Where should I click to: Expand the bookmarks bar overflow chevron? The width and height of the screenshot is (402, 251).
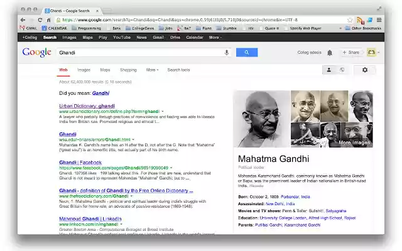click(340, 28)
